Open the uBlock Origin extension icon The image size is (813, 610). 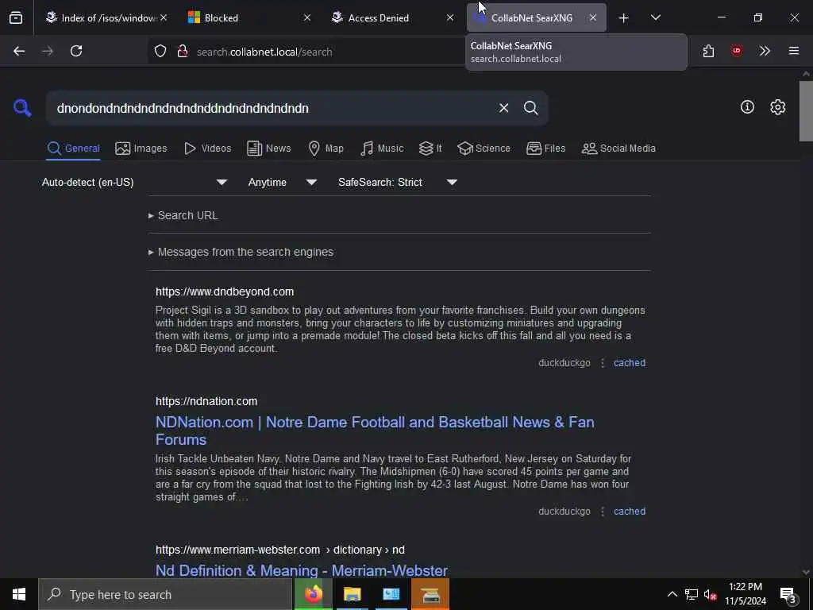point(736,51)
